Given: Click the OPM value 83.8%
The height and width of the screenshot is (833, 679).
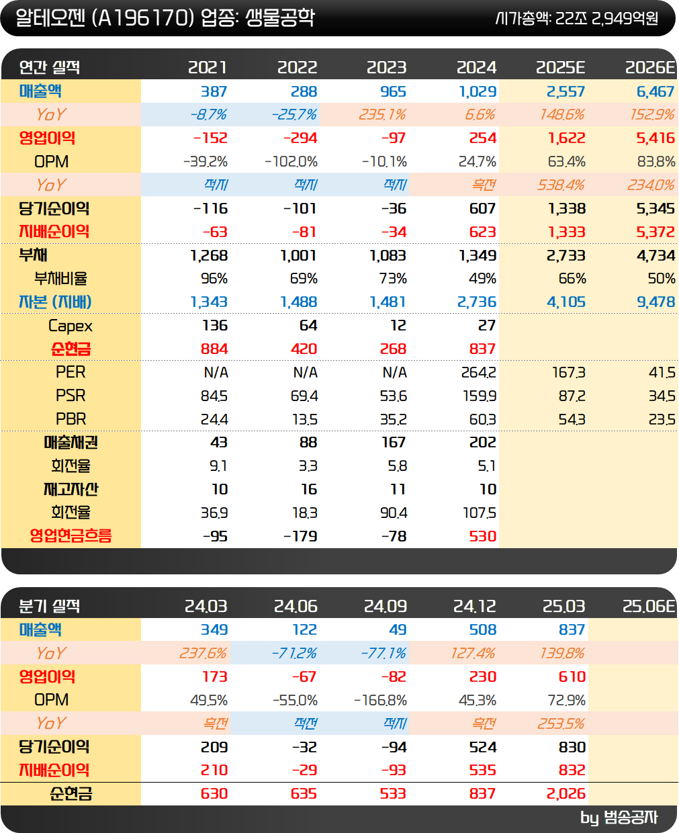Looking at the screenshot, I should [656, 162].
